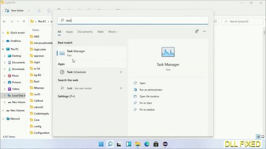Open Widgets from the taskbar
The width and height of the screenshot is (266, 149).
pos(128,144)
